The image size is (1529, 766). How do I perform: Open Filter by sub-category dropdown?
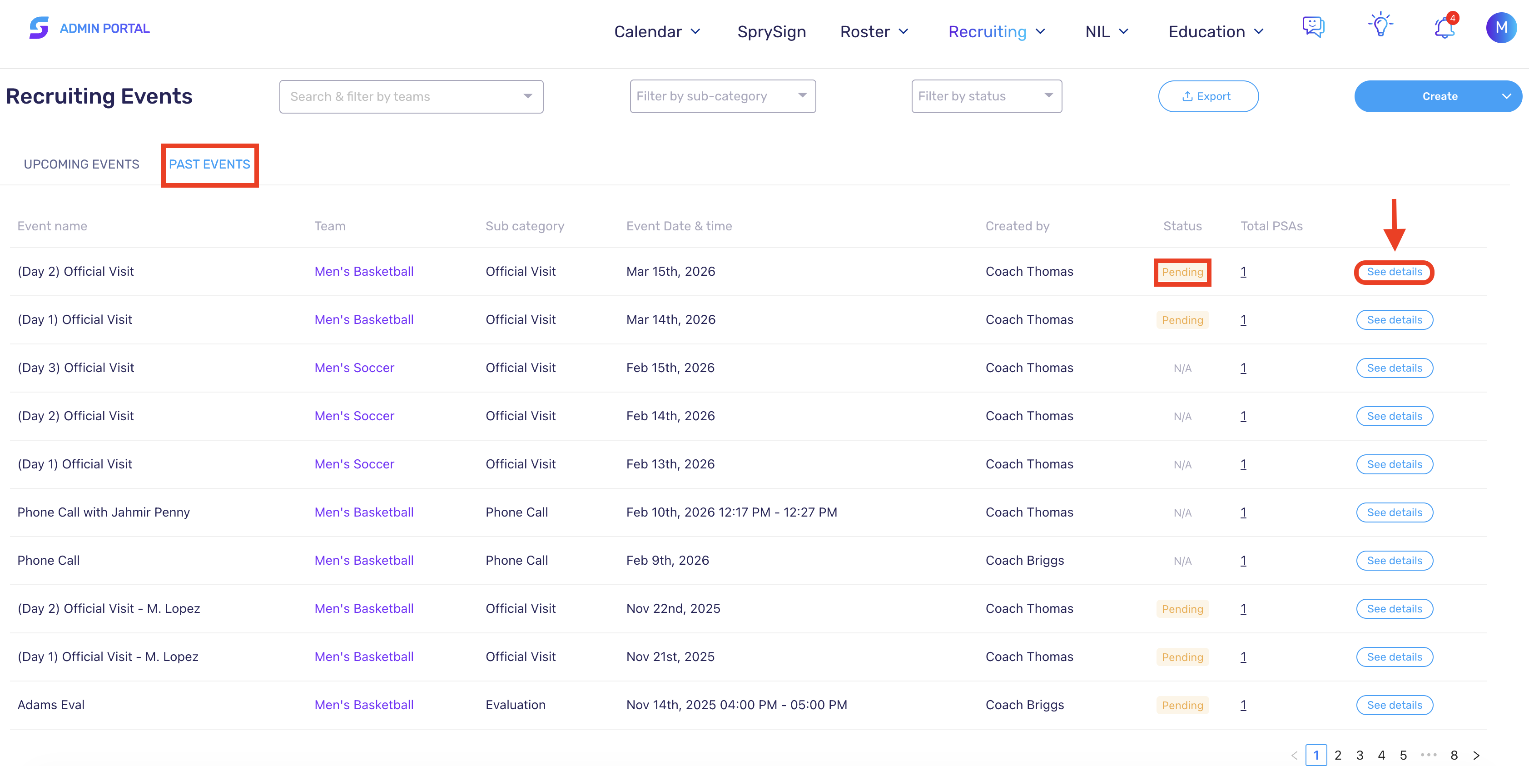pyautogui.click(x=722, y=96)
